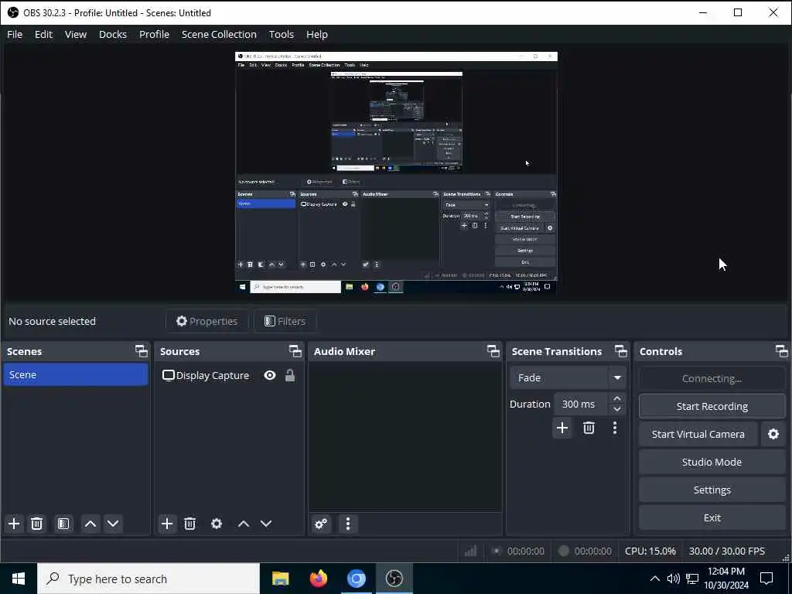The width and height of the screenshot is (792, 594).
Task: Open Settings from Controls dock
Action: [712, 490]
